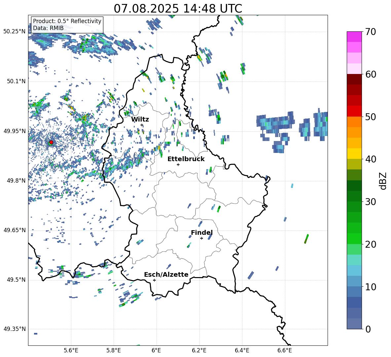Image resolution: width=391 pixels, height=357 pixels.
Task: Click the 70 tick on the colorbar
Action: (x=370, y=32)
